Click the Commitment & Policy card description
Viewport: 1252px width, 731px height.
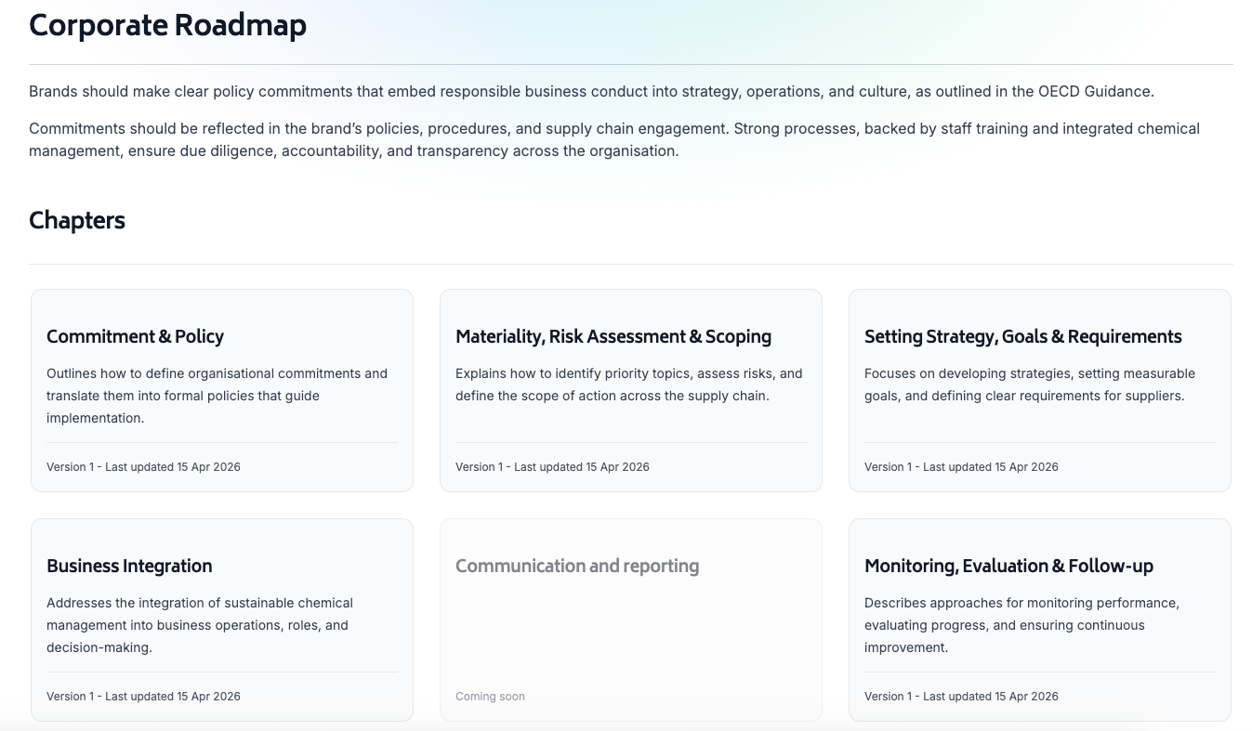(217, 396)
